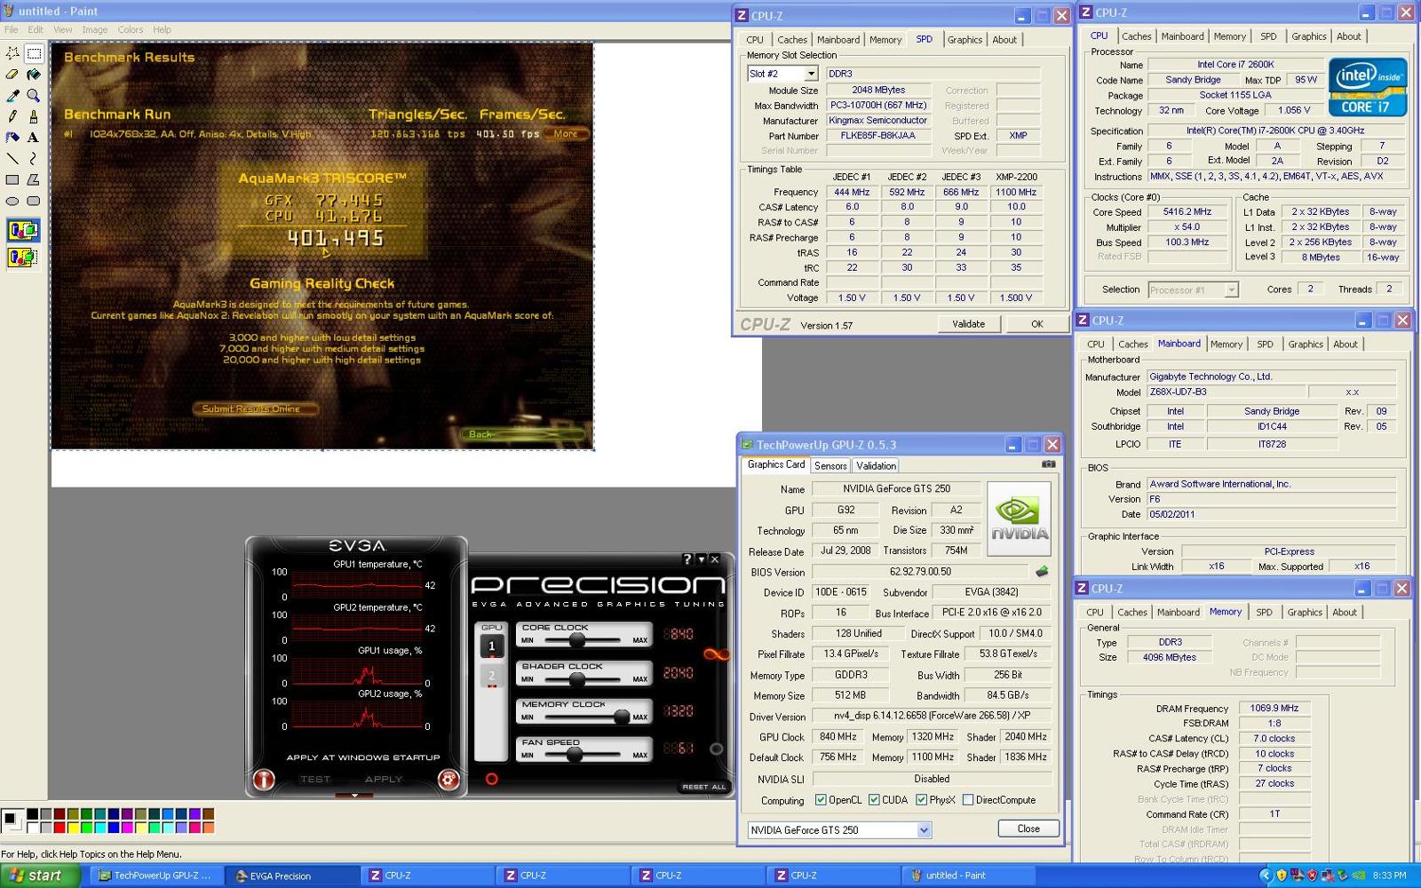Screen dimensions: 1421x888
Task: Click the Intel Core i7 logo in CPU-Z
Action: (1368, 87)
